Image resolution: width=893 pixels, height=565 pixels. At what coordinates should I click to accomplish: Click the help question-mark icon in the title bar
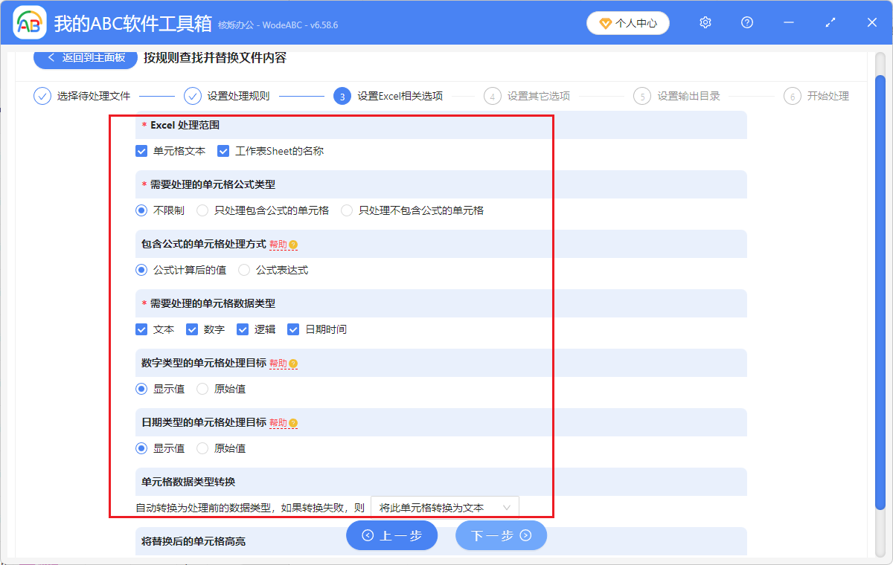point(746,22)
